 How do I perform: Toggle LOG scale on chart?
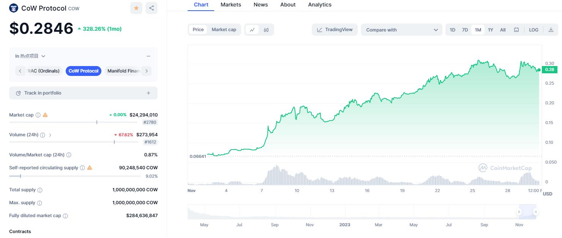point(534,30)
